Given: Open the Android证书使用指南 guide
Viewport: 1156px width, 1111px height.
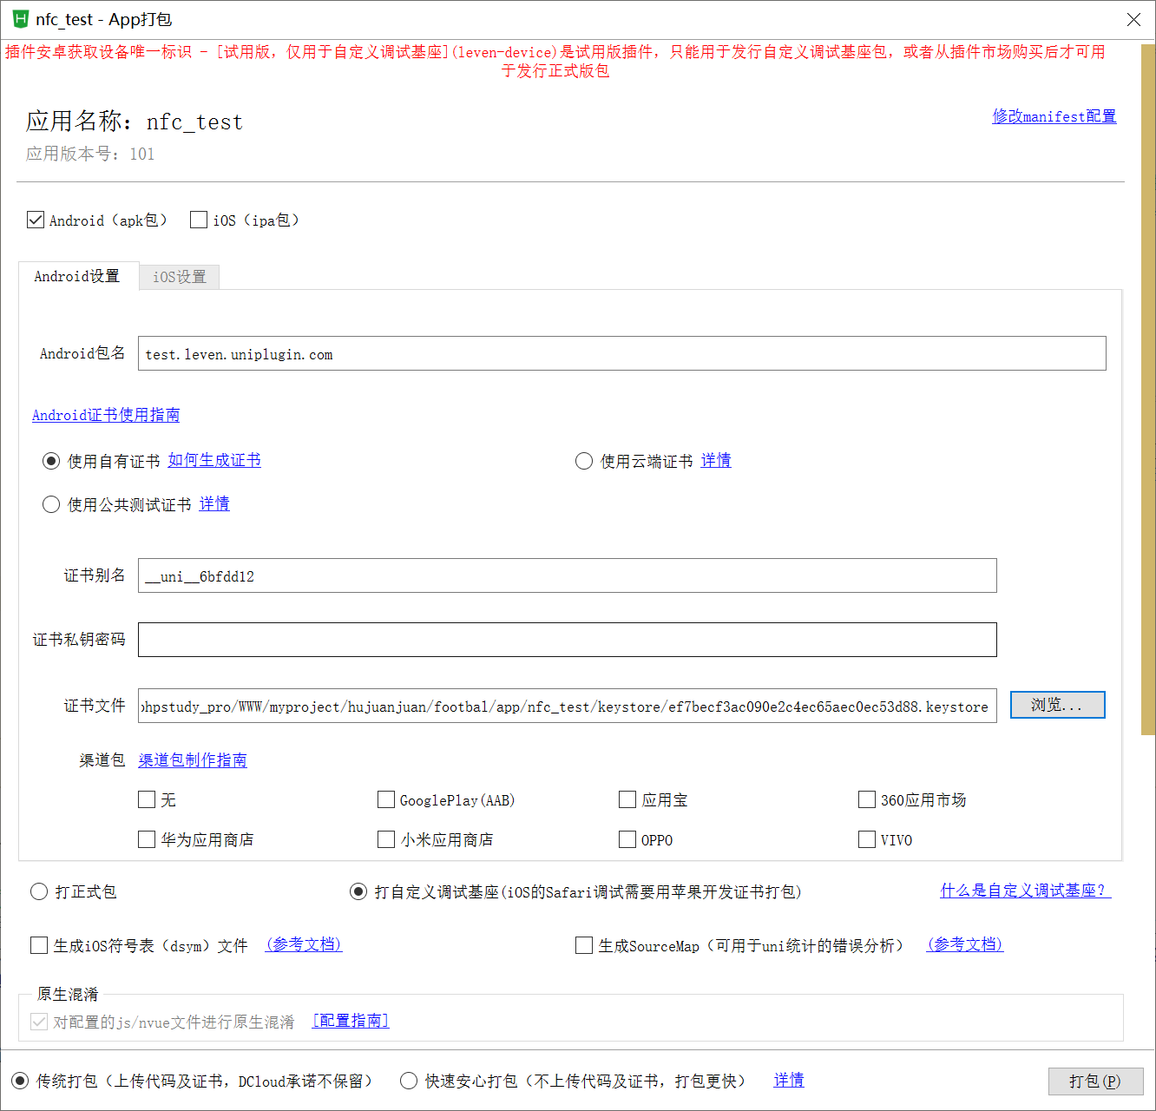Looking at the screenshot, I should 105,415.
